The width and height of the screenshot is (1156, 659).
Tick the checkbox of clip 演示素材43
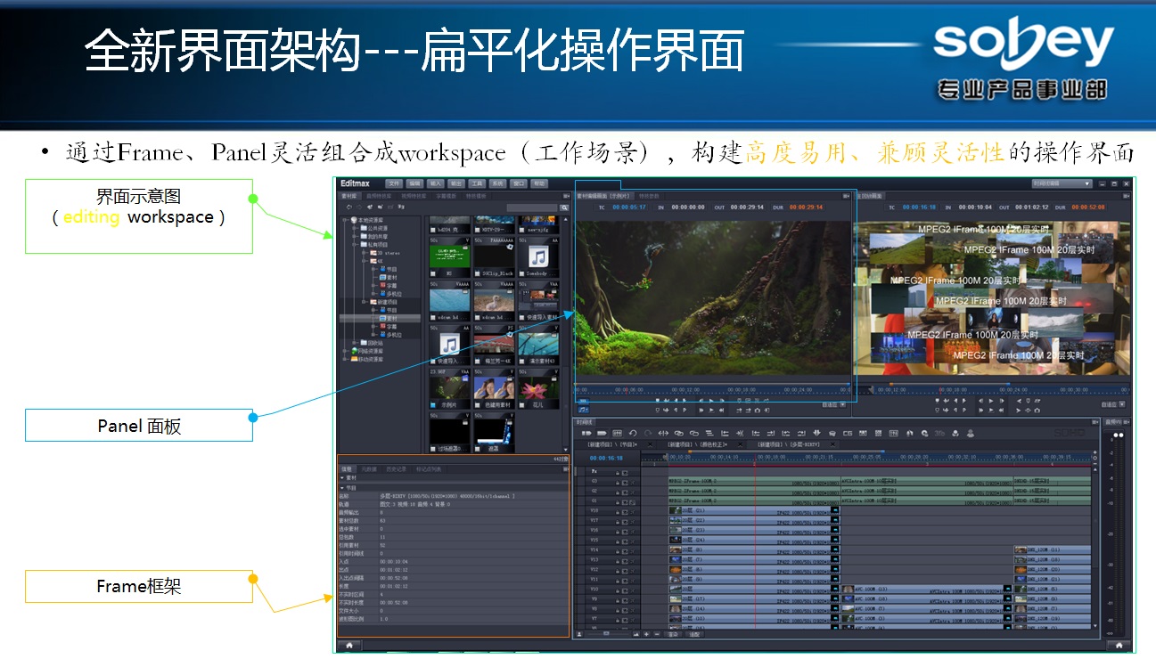(522, 361)
